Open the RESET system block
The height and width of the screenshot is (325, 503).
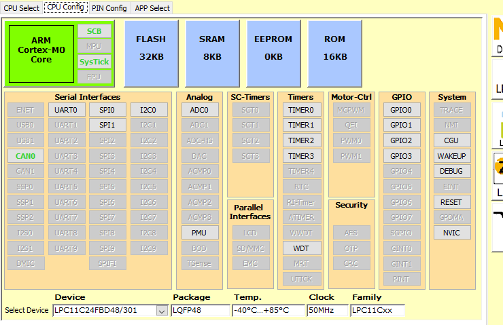point(452,202)
